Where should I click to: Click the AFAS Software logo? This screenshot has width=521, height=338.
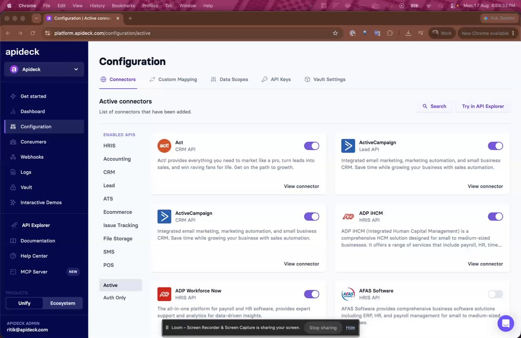pyautogui.click(x=348, y=294)
